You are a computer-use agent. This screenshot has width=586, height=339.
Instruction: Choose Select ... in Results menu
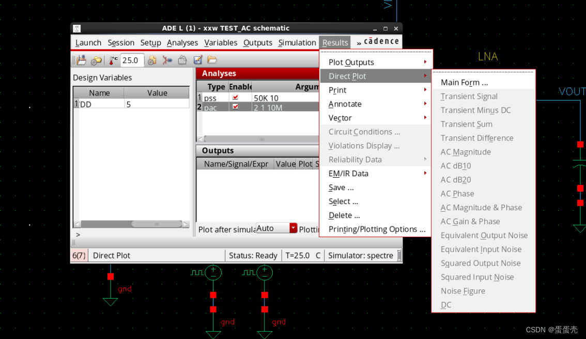click(x=376, y=201)
